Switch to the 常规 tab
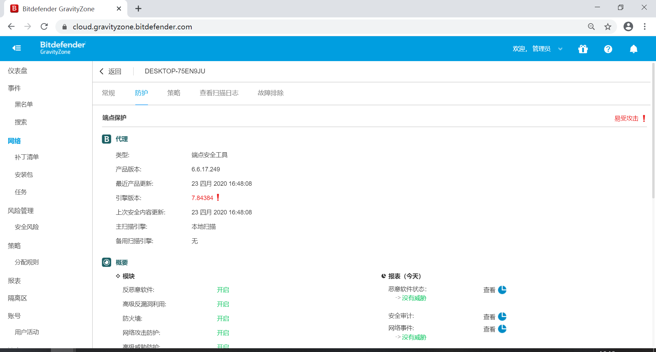Viewport: 656px width, 352px height. 108,93
